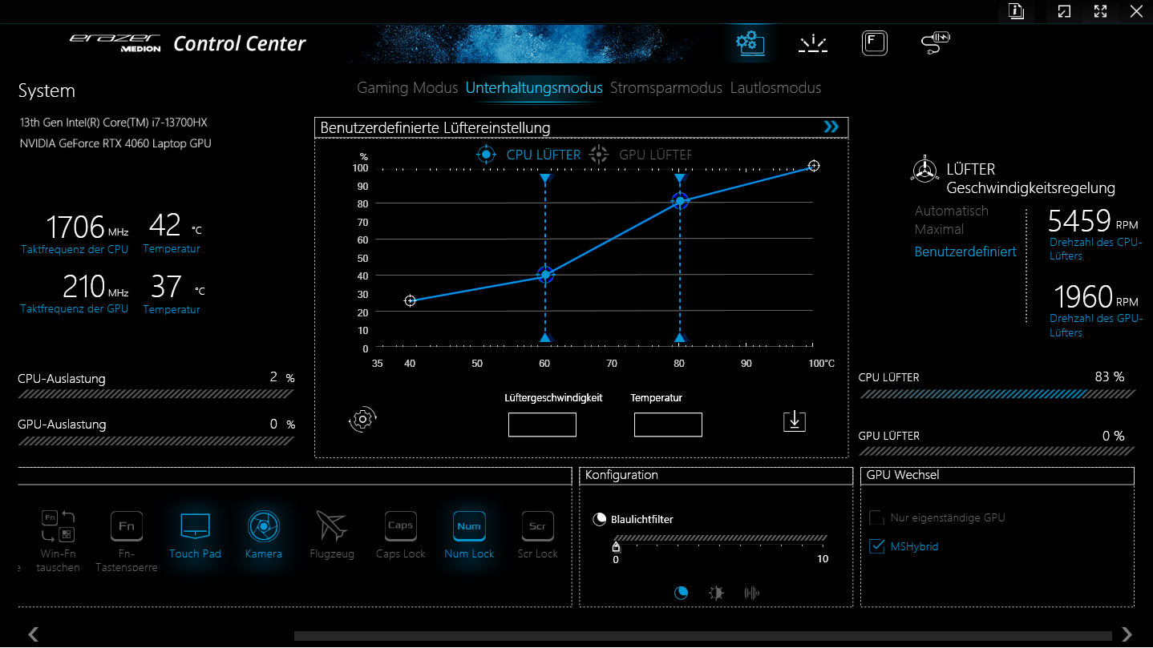This screenshot has width=1153, height=648.
Task: Reset fan curve with the reset icon
Action: [362, 419]
